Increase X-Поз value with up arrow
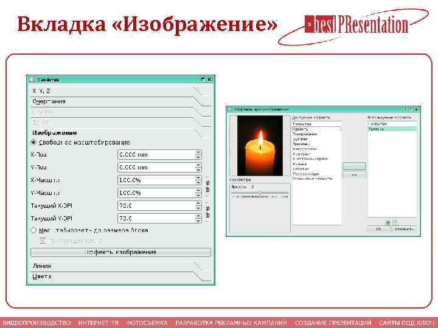Screen dimensions: 438x328 [x=198, y=152]
